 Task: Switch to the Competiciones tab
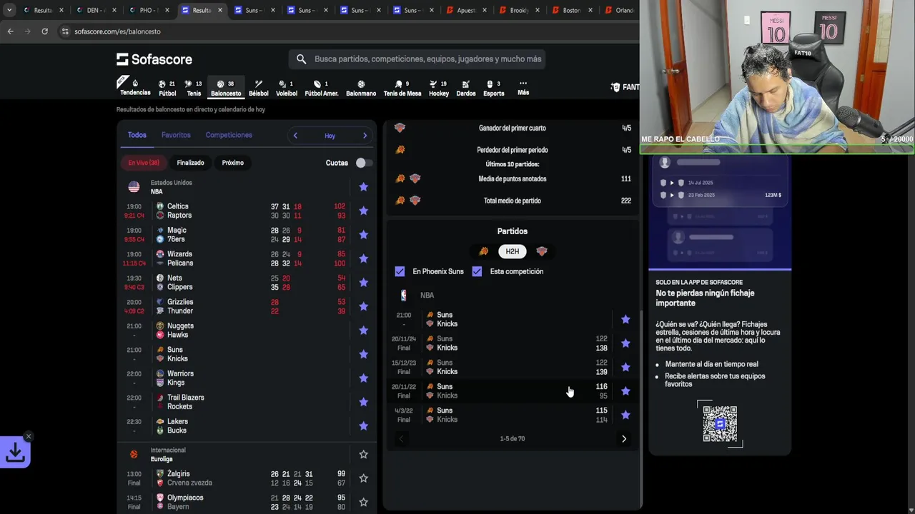[229, 135]
